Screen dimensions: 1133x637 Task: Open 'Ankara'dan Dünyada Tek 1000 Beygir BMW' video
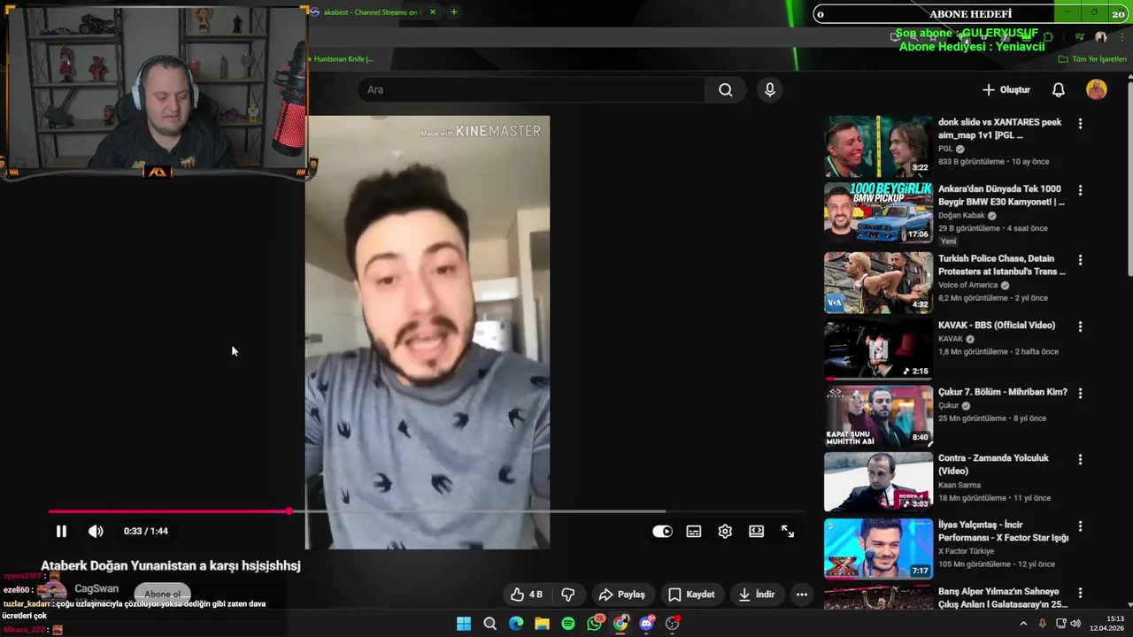point(878,212)
